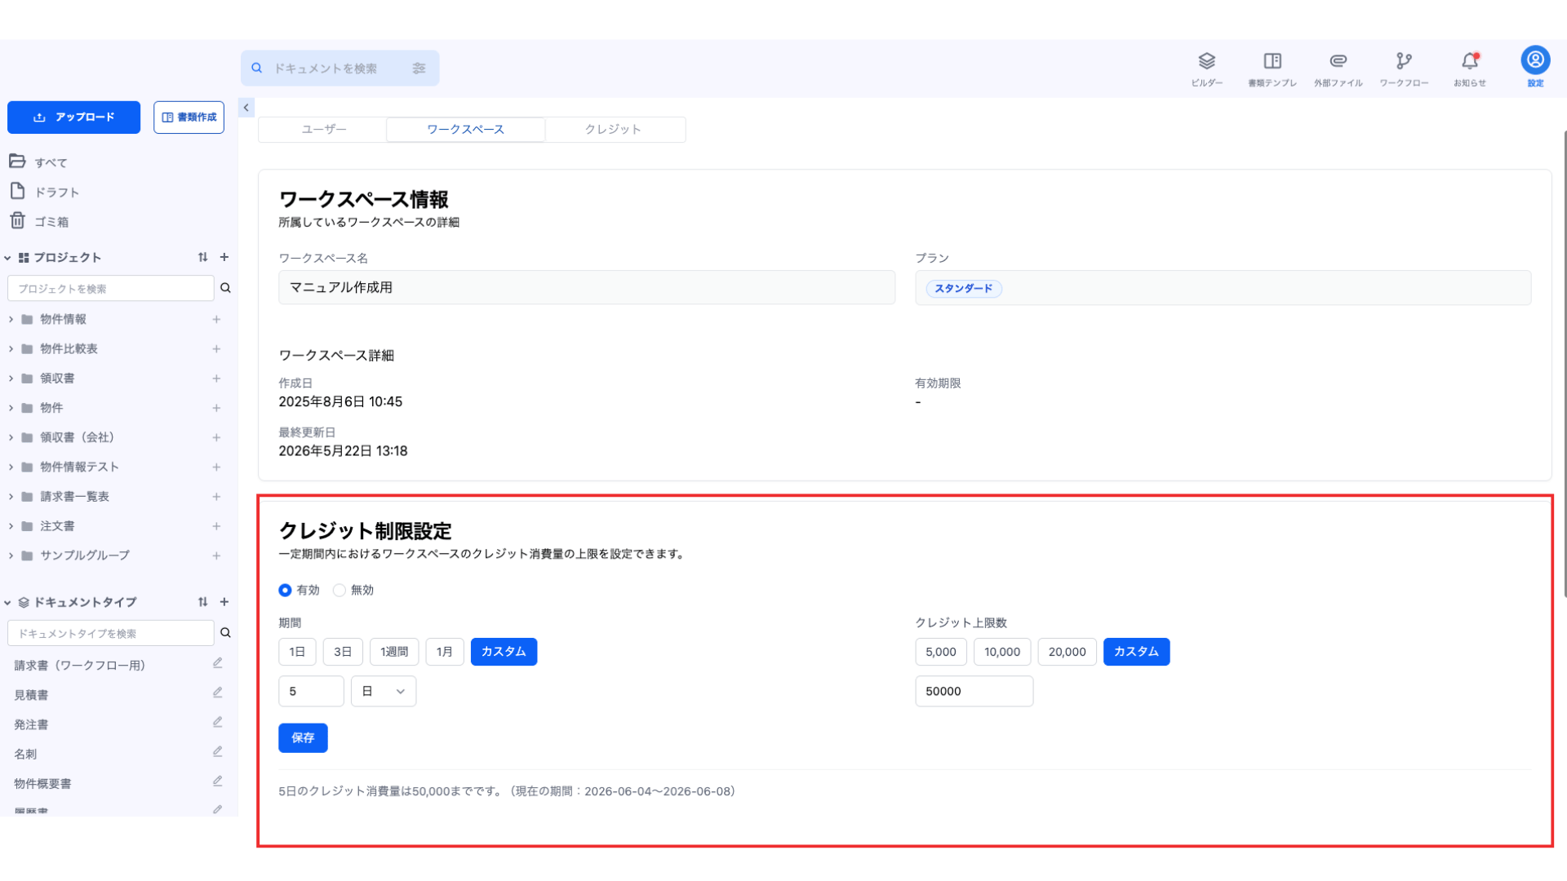The height and width of the screenshot is (881, 1567).
Task: Click the project search magnifier icon
Action: [x=225, y=288]
